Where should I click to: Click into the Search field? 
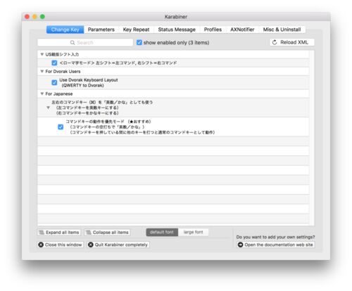(x=85, y=43)
